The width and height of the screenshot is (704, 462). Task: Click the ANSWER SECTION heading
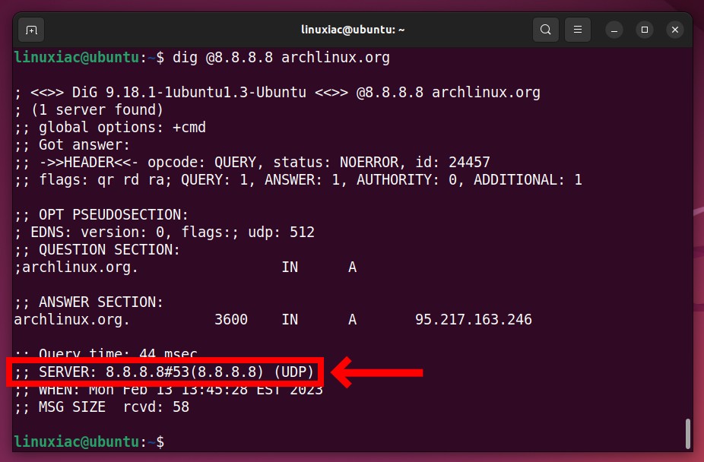coord(88,302)
